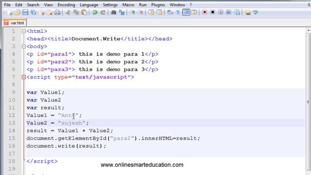Start macro recording with the red circle
Screen dimensions: 311x175
[x=205, y=13]
